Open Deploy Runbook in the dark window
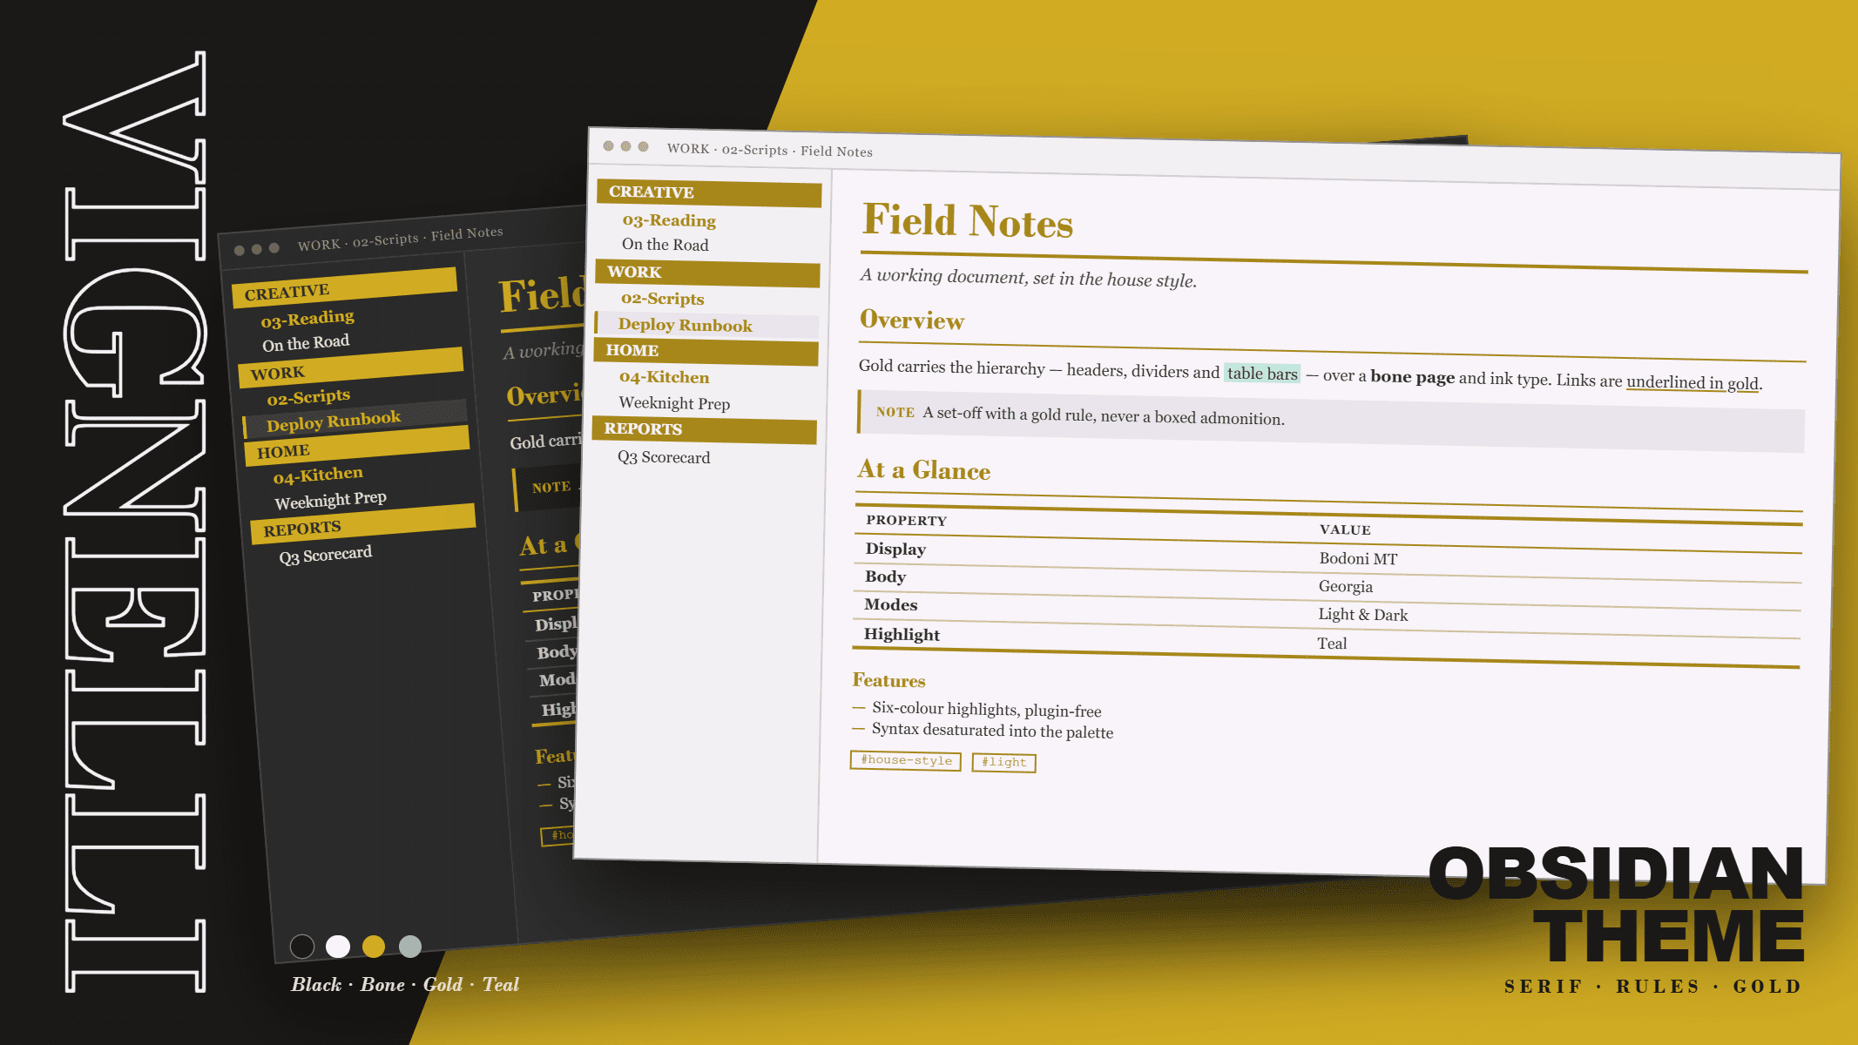1858x1045 pixels. (355, 420)
